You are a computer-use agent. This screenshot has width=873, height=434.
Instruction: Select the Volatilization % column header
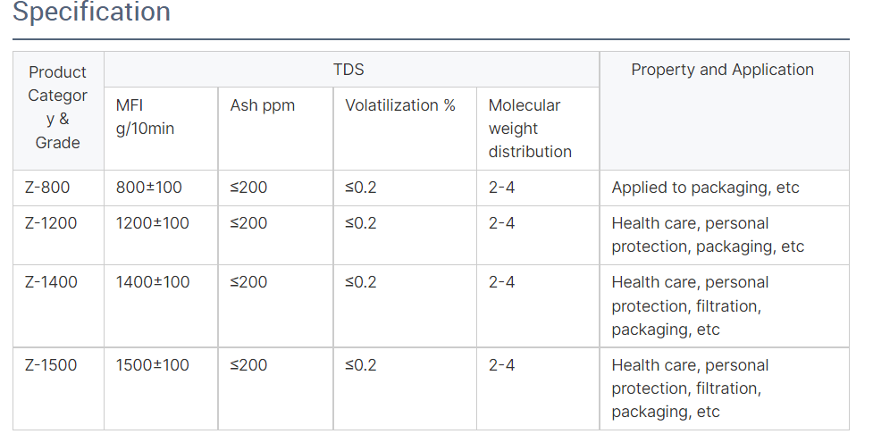click(x=405, y=129)
